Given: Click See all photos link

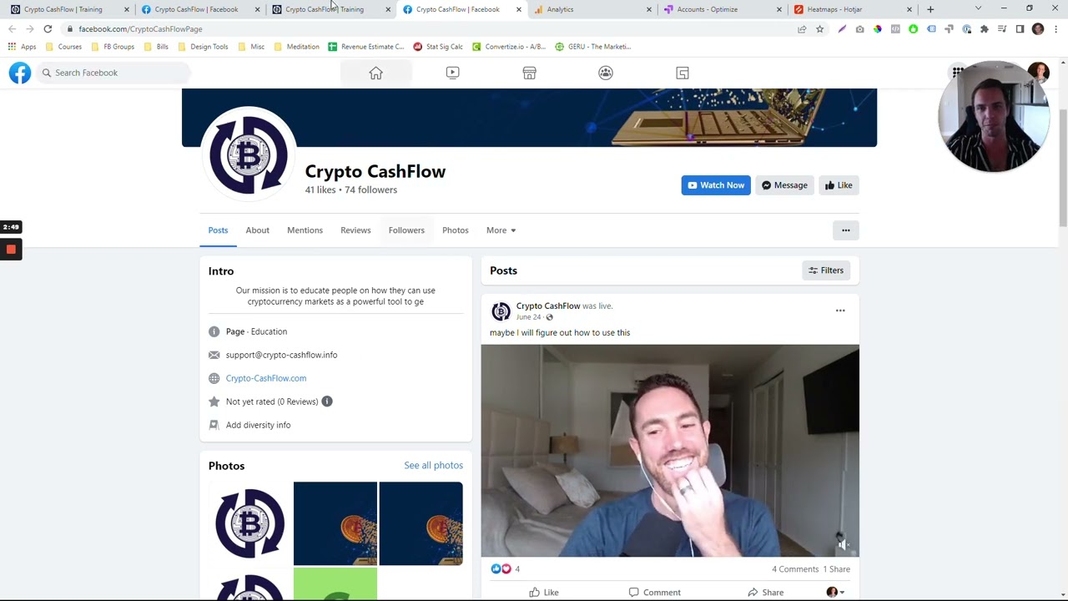Looking at the screenshot, I should pyautogui.click(x=433, y=466).
